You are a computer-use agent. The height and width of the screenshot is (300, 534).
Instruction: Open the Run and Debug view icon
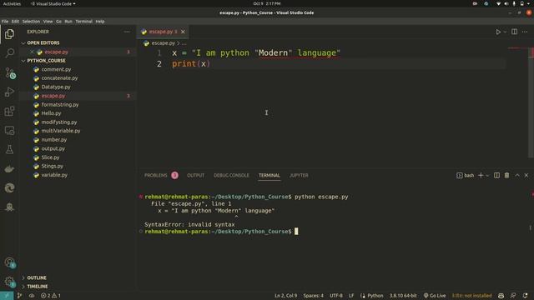9,92
